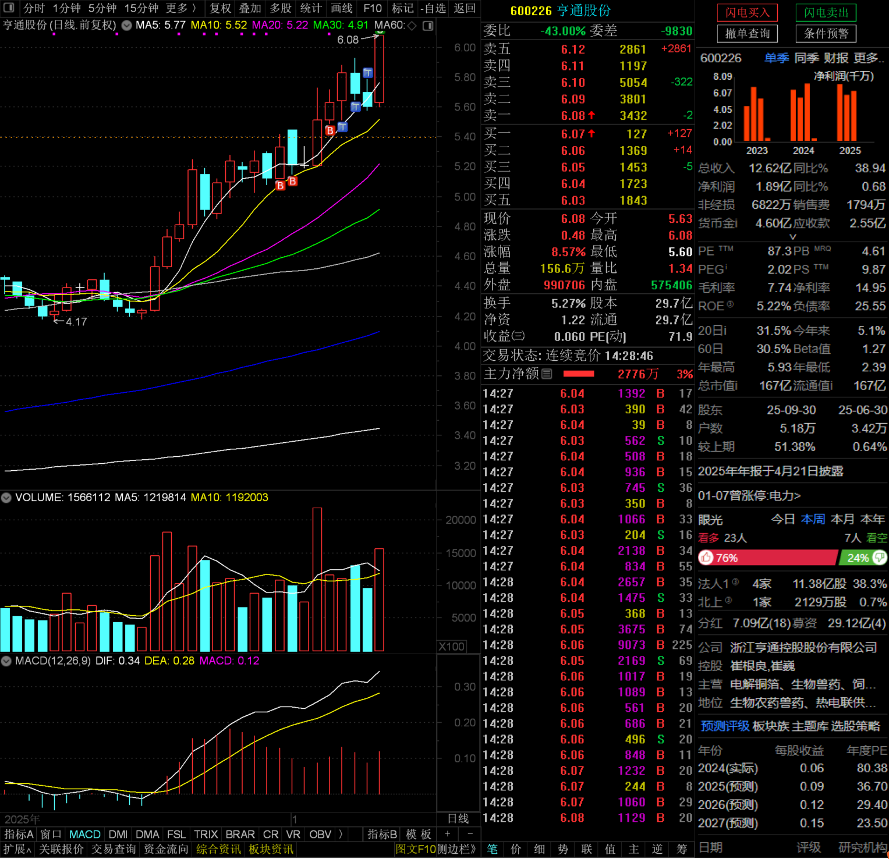889x859 pixels.
Task: Open the 扩展 expander at bottom left
Action: pyautogui.click(x=17, y=850)
